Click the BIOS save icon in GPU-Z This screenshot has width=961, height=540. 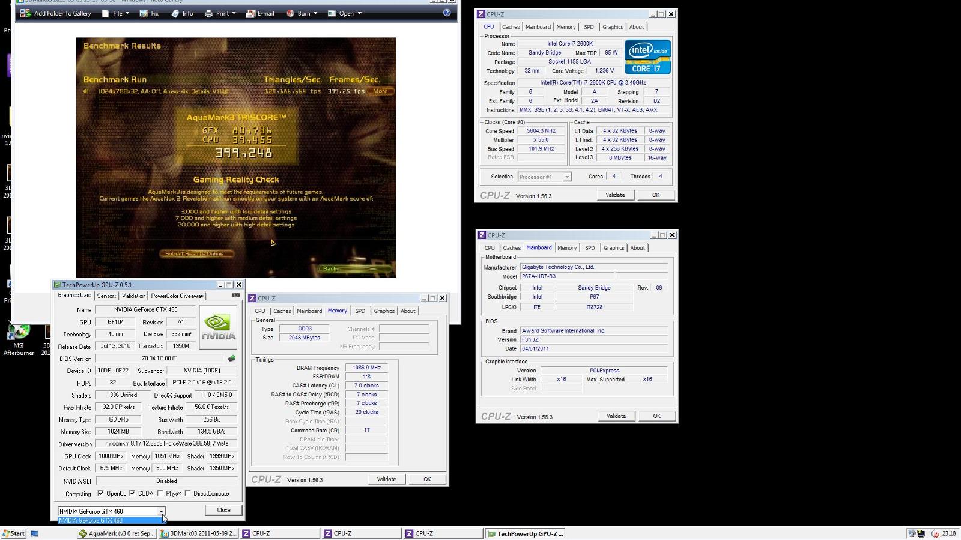[x=232, y=359]
